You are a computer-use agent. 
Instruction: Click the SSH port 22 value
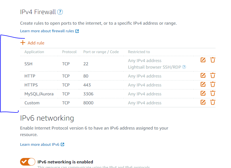click(x=86, y=64)
